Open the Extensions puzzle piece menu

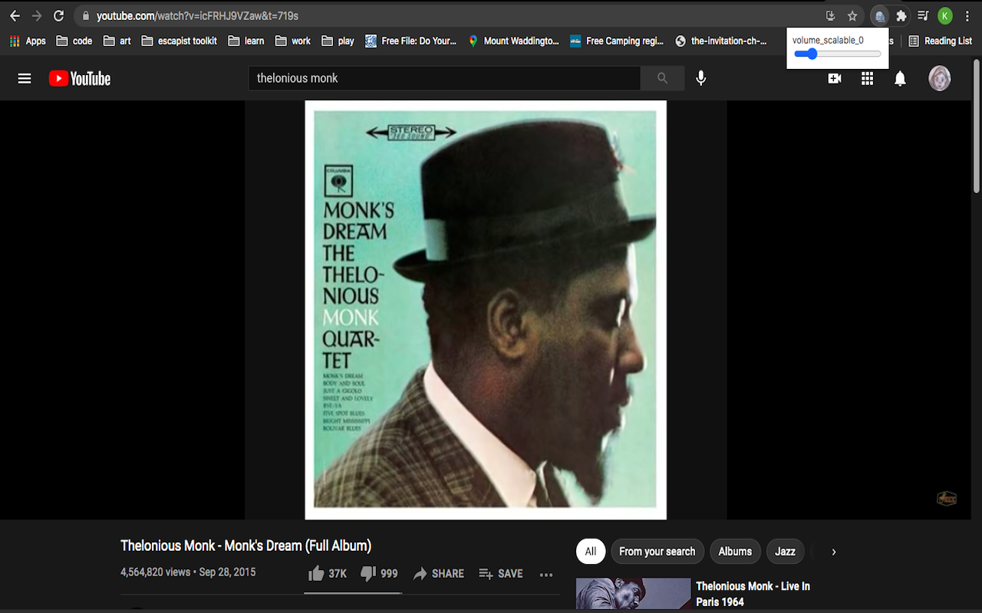[x=901, y=15]
